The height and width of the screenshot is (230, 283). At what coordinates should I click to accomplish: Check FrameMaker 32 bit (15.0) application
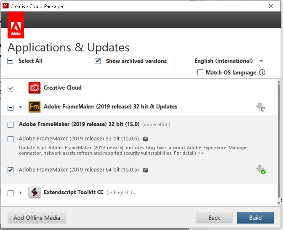pyautogui.click(x=10, y=125)
